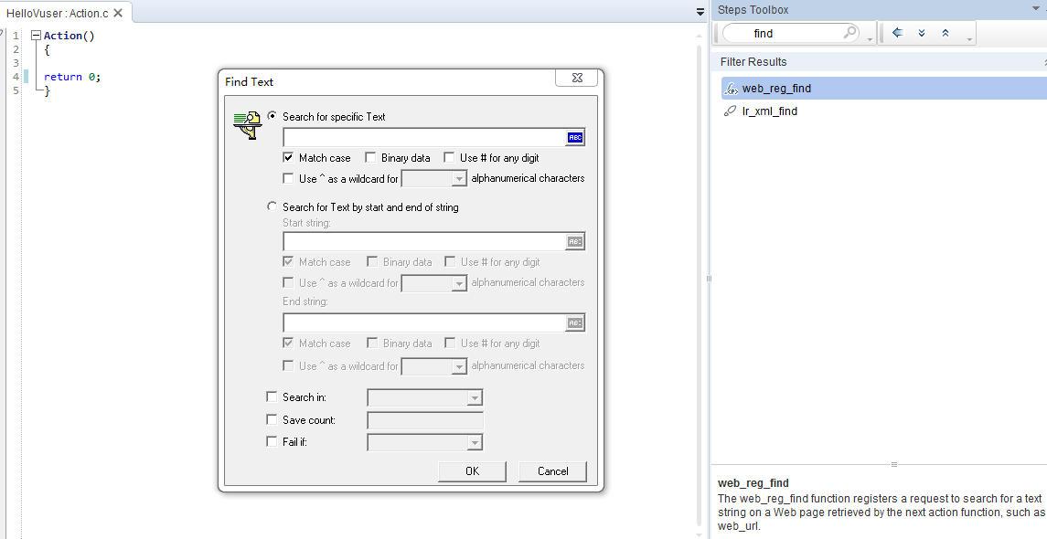Click the expand all double-chevron down icon
Viewport: 1047px width, 539px height.
[x=922, y=33]
